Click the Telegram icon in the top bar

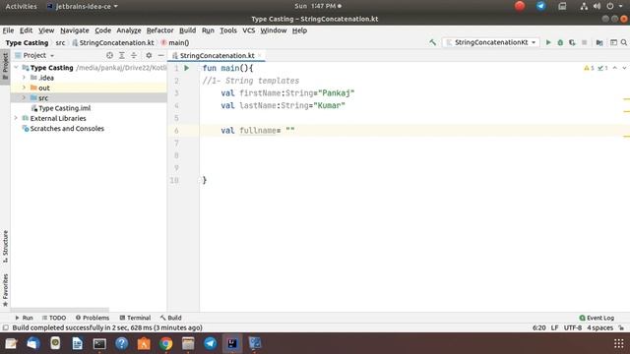click(540, 6)
